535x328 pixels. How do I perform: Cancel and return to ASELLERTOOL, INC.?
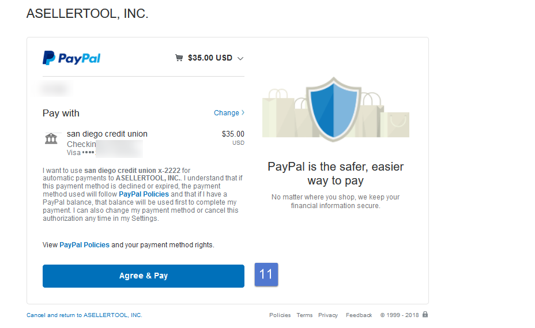84,315
